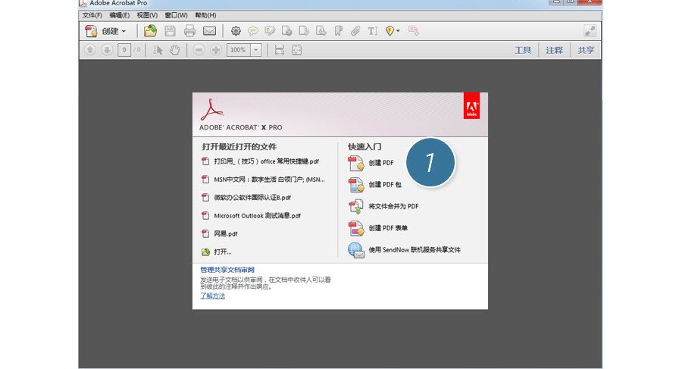Select the text selection arrow tool

(x=158, y=50)
